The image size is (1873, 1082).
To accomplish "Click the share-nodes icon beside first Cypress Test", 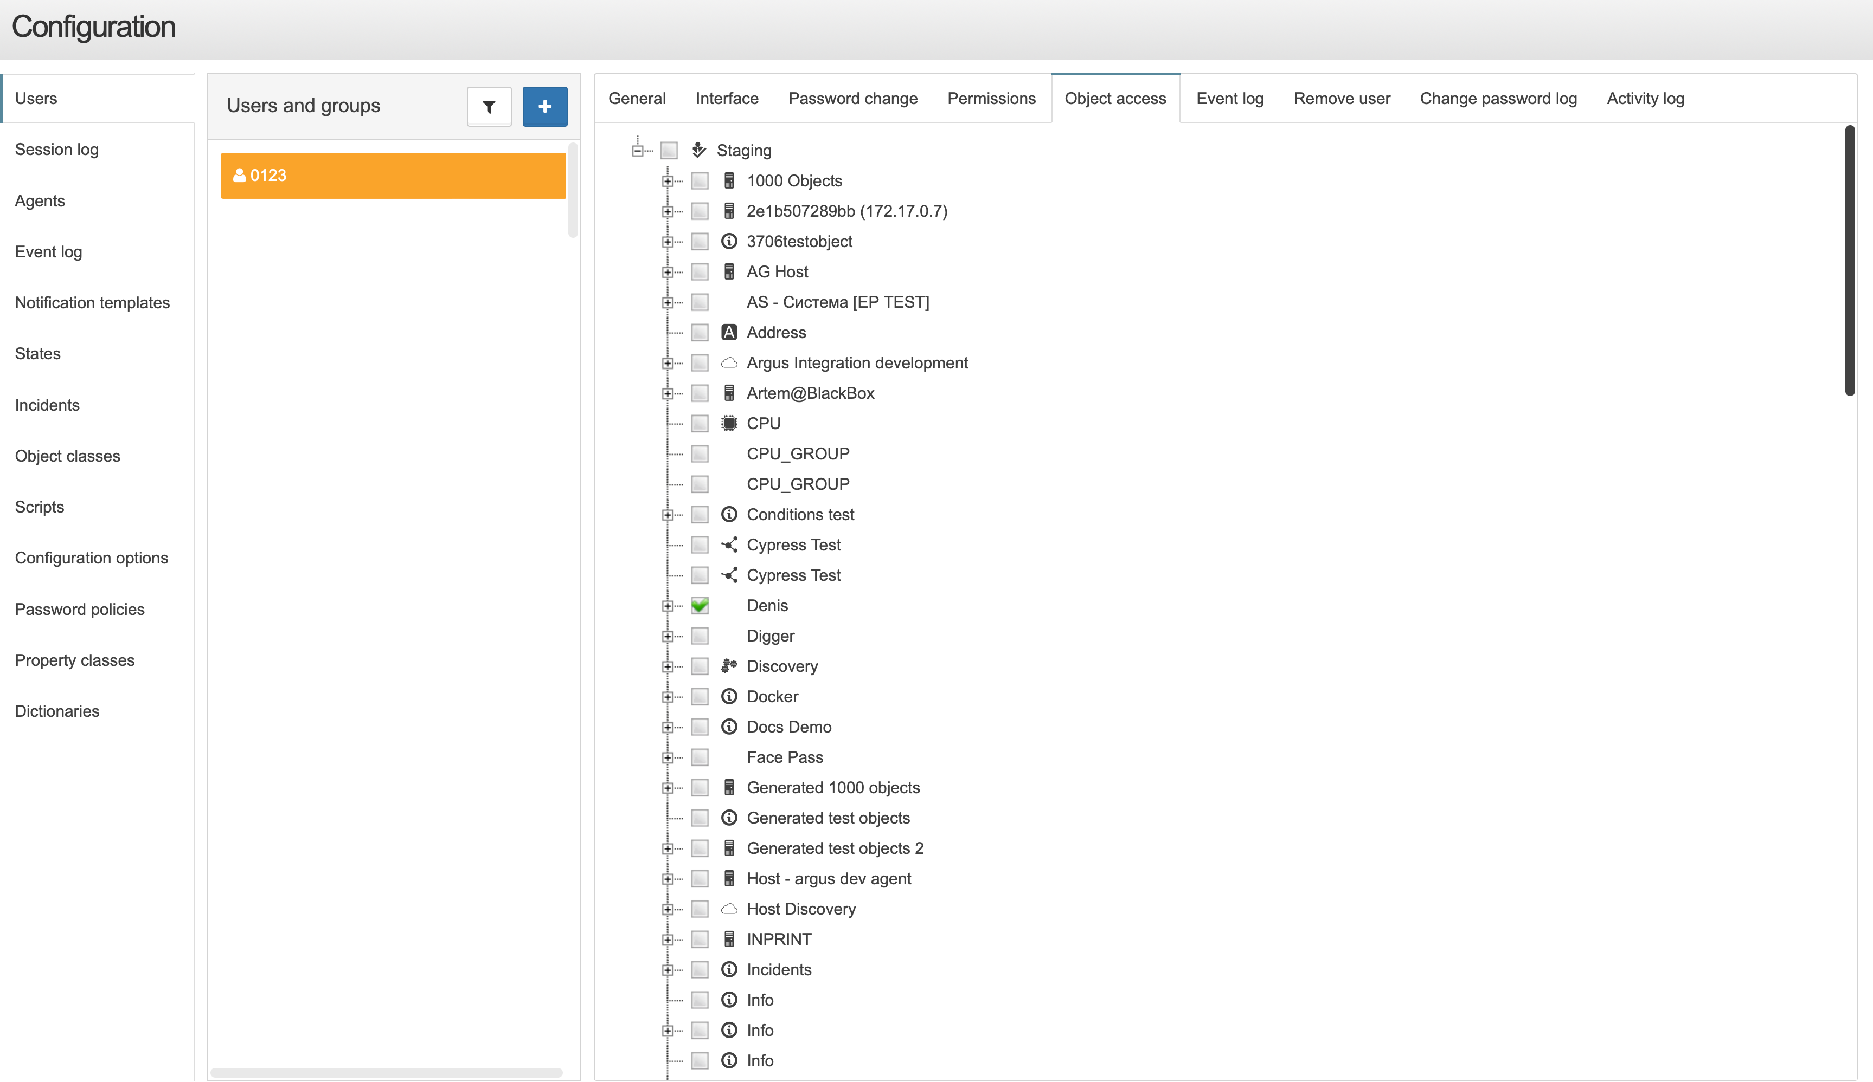I will 729,545.
